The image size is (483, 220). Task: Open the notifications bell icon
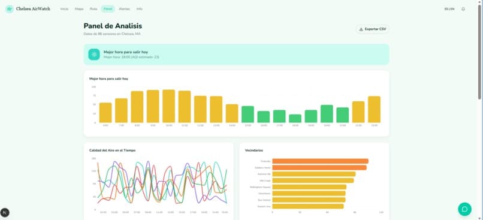coord(463,9)
